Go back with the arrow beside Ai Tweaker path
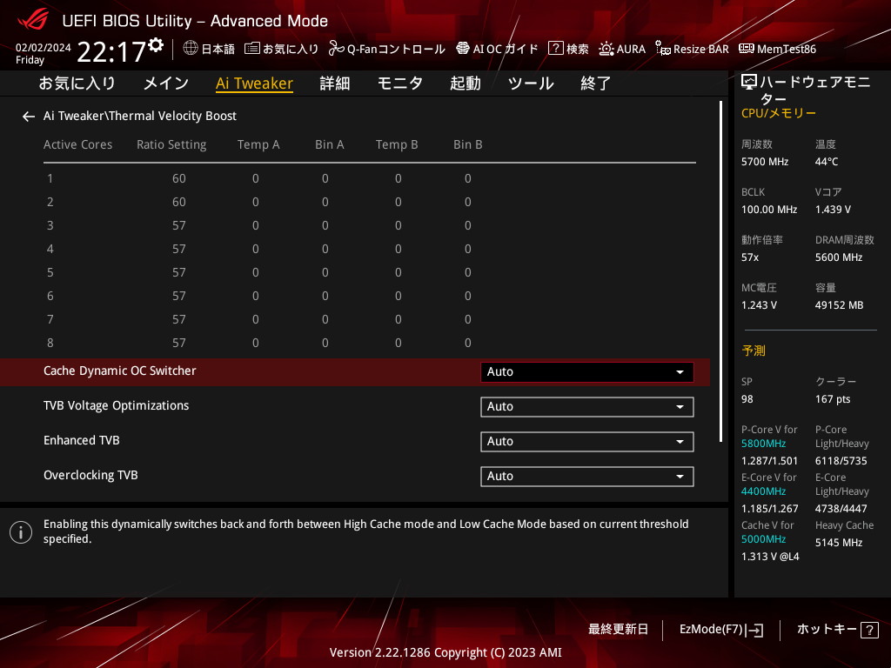Image resolution: width=891 pixels, height=668 pixels. point(29,117)
